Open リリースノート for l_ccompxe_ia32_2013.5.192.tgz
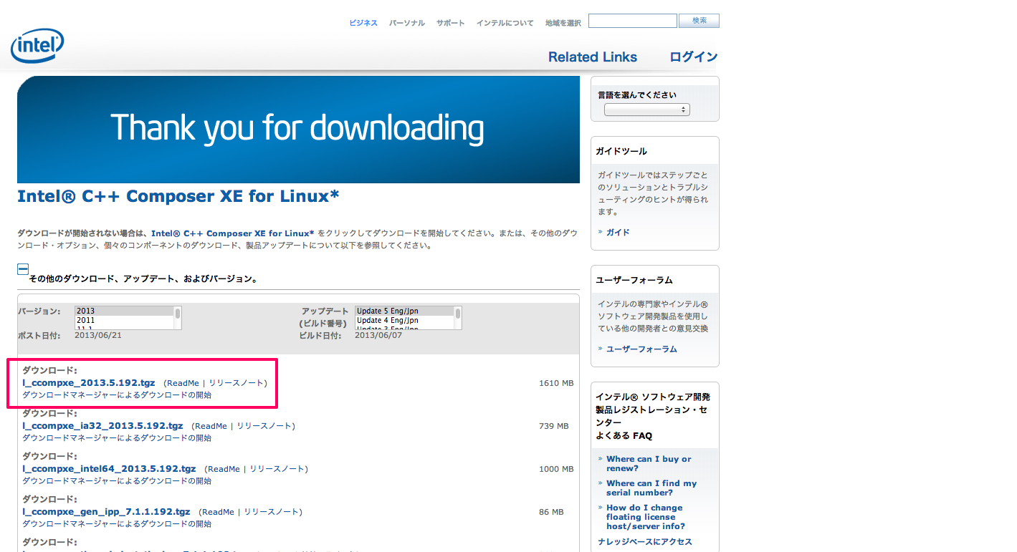This screenshot has width=1017, height=552. pyautogui.click(x=264, y=426)
